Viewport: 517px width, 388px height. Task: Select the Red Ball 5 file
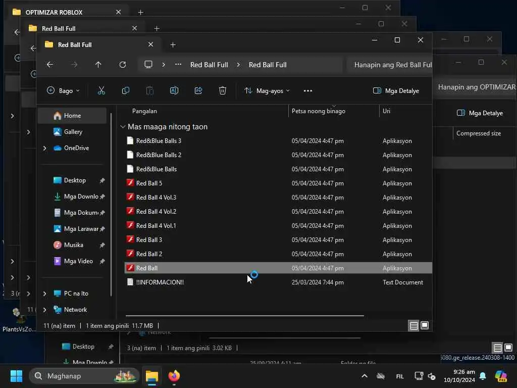[278, 183]
